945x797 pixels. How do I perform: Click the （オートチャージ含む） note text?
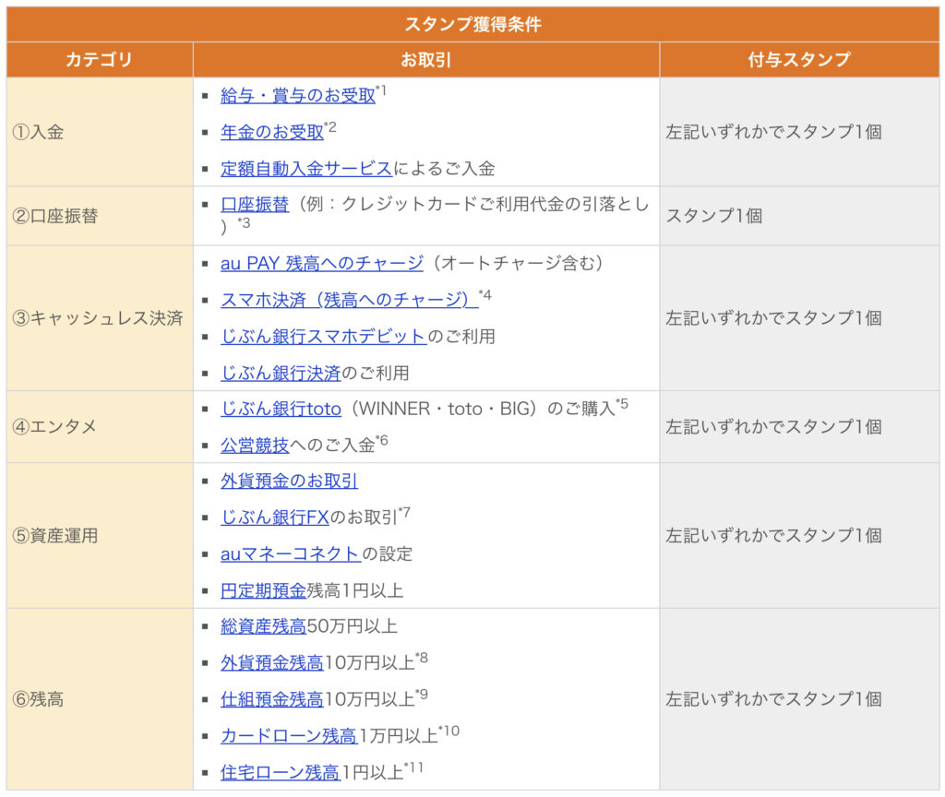pyautogui.click(x=519, y=263)
